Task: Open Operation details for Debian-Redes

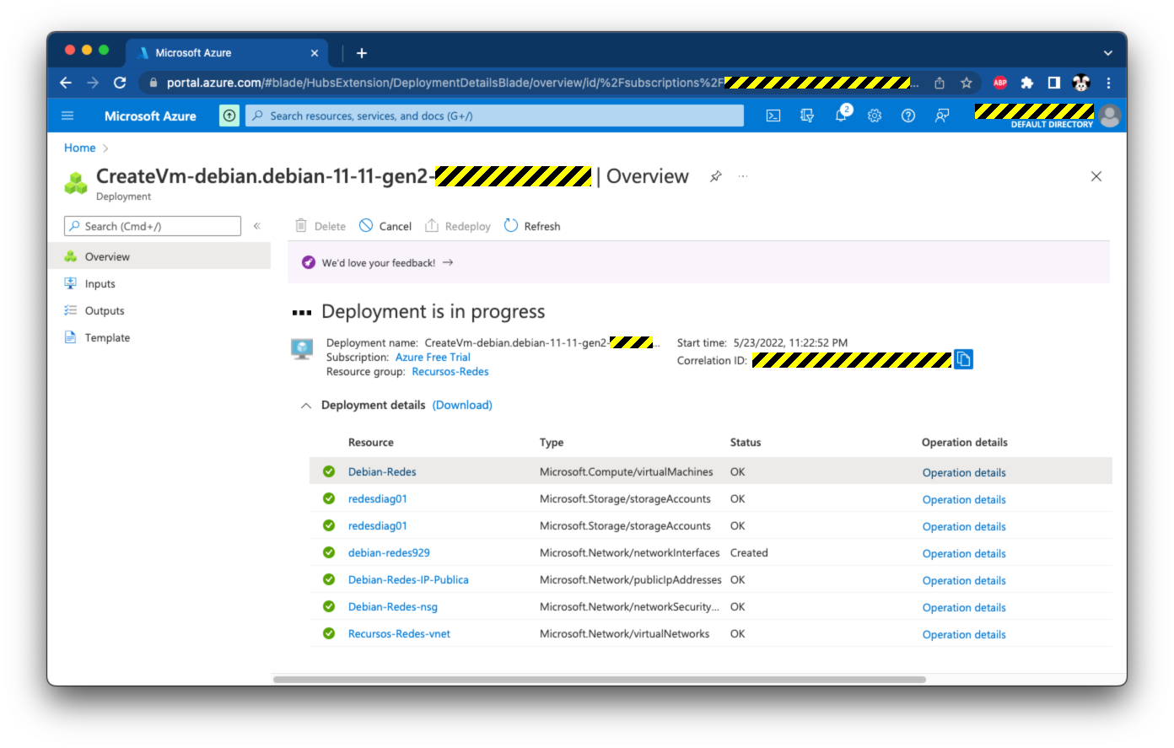Action: [x=964, y=473]
